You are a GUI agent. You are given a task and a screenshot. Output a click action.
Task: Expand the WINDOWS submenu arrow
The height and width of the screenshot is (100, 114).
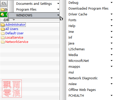[58, 15]
